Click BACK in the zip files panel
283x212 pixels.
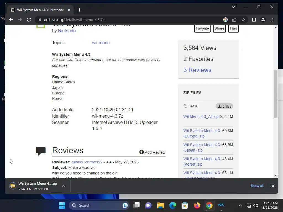[191, 106]
